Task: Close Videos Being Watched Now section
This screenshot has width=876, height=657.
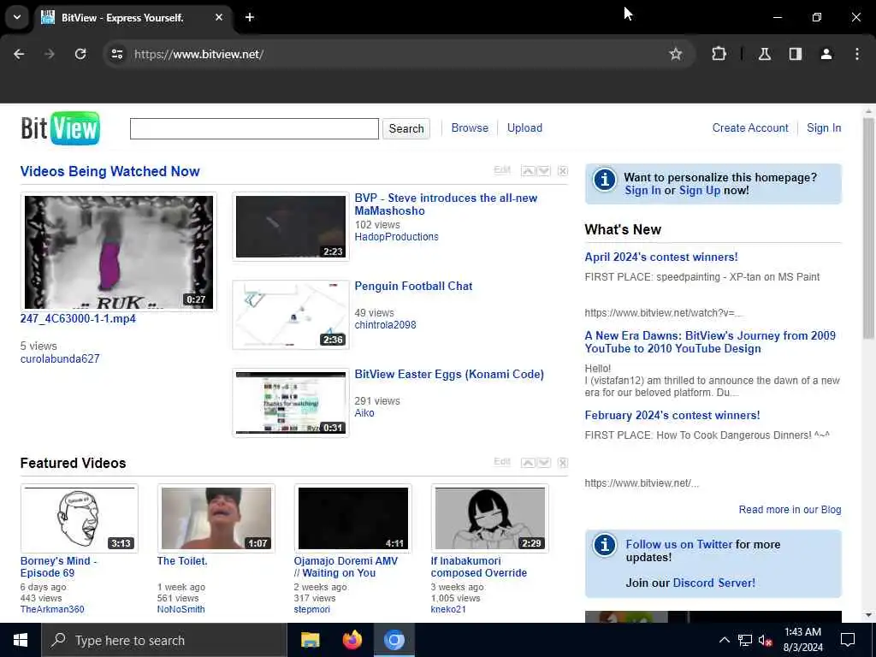Action: click(x=563, y=171)
